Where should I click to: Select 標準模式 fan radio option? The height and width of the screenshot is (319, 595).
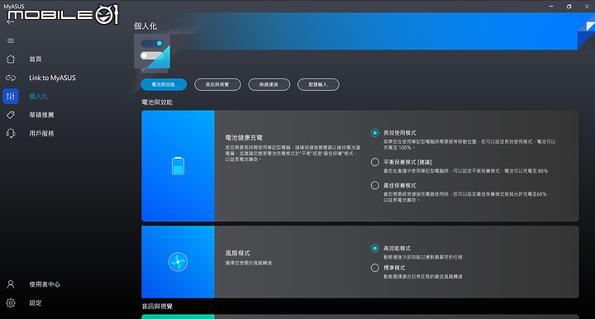[375, 268]
